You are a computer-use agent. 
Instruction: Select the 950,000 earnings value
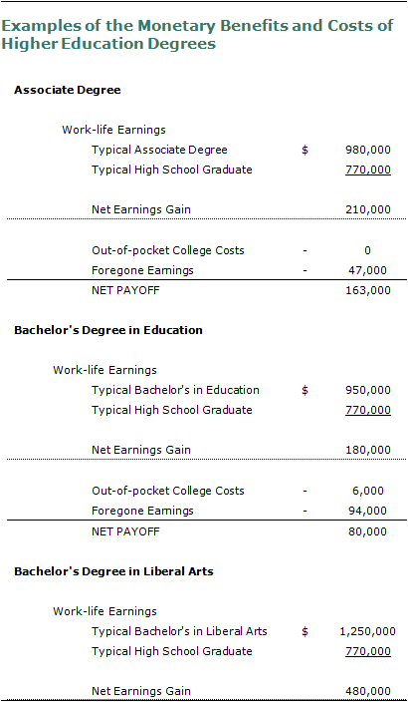tap(368, 390)
